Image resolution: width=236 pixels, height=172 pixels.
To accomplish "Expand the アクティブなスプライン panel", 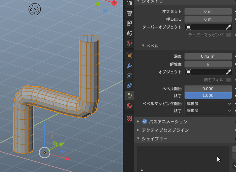I will click(138, 130).
